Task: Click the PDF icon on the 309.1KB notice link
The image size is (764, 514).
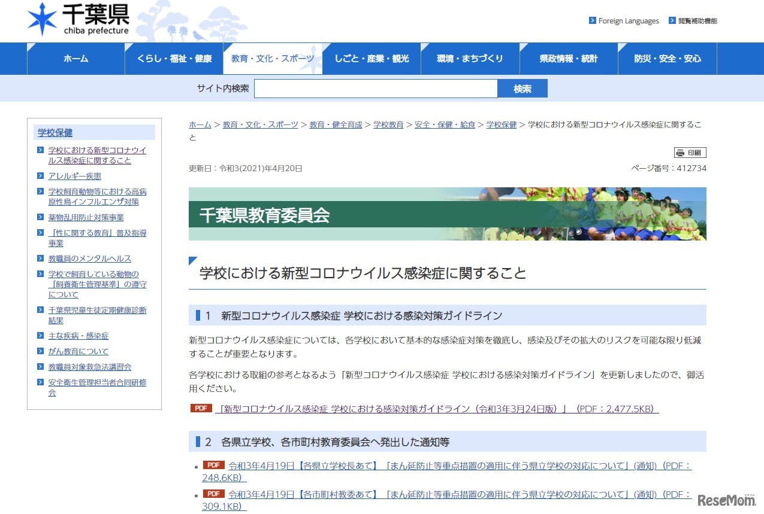Action: pos(214,494)
